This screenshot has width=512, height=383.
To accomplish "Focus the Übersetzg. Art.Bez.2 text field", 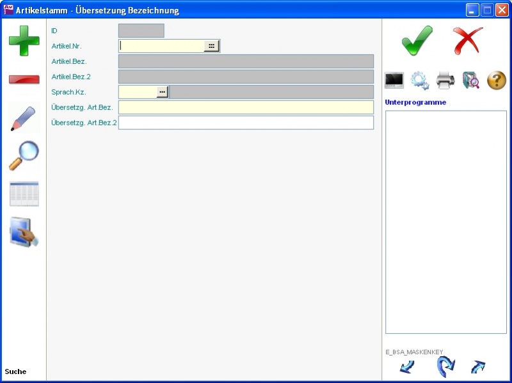I will click(x=246, y=123).
